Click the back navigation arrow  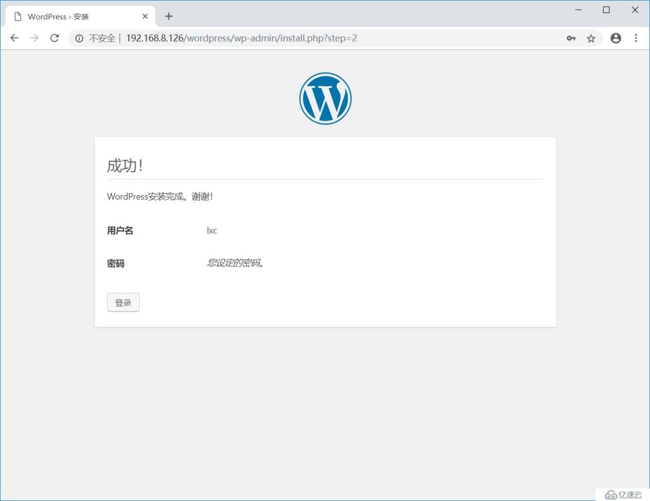(14, 38)
